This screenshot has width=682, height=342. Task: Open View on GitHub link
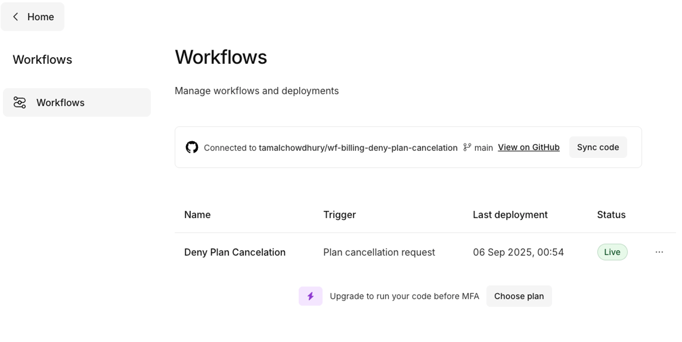click(x=529, y=147)
